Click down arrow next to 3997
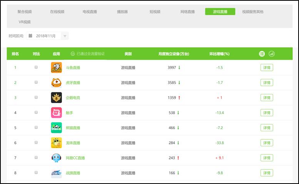This screenshot has height=184, width=299. pos(179,67)
